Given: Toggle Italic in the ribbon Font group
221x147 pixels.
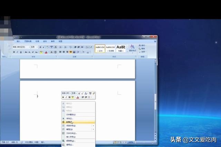Looking at the screenshot, I should tap(17, 52).
